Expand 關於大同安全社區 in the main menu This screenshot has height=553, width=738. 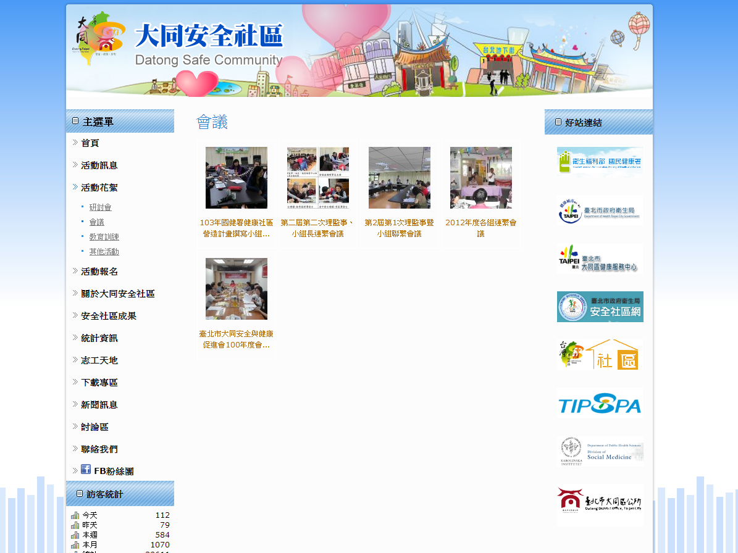117,294
